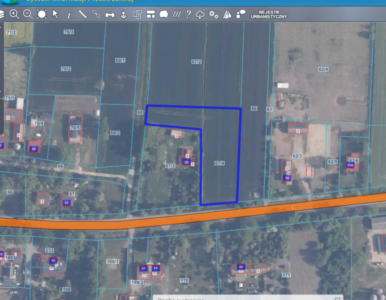The width and height of the screenshot is (386, 300).
Task: Activate the info identify tool
Action: click(x=69, y=14)
